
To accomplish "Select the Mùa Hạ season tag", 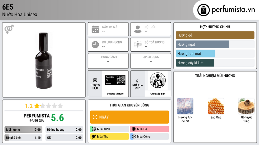I will point(149,129).
